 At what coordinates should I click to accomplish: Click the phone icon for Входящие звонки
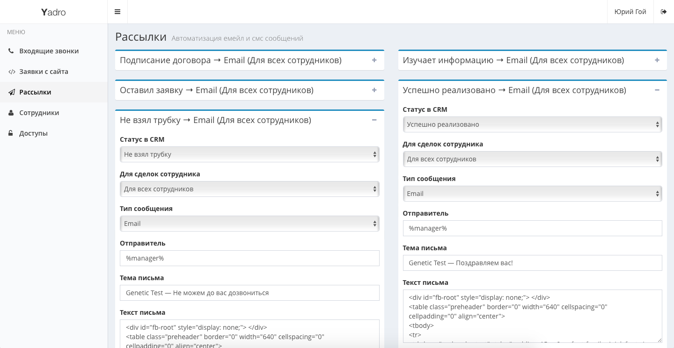11,51
